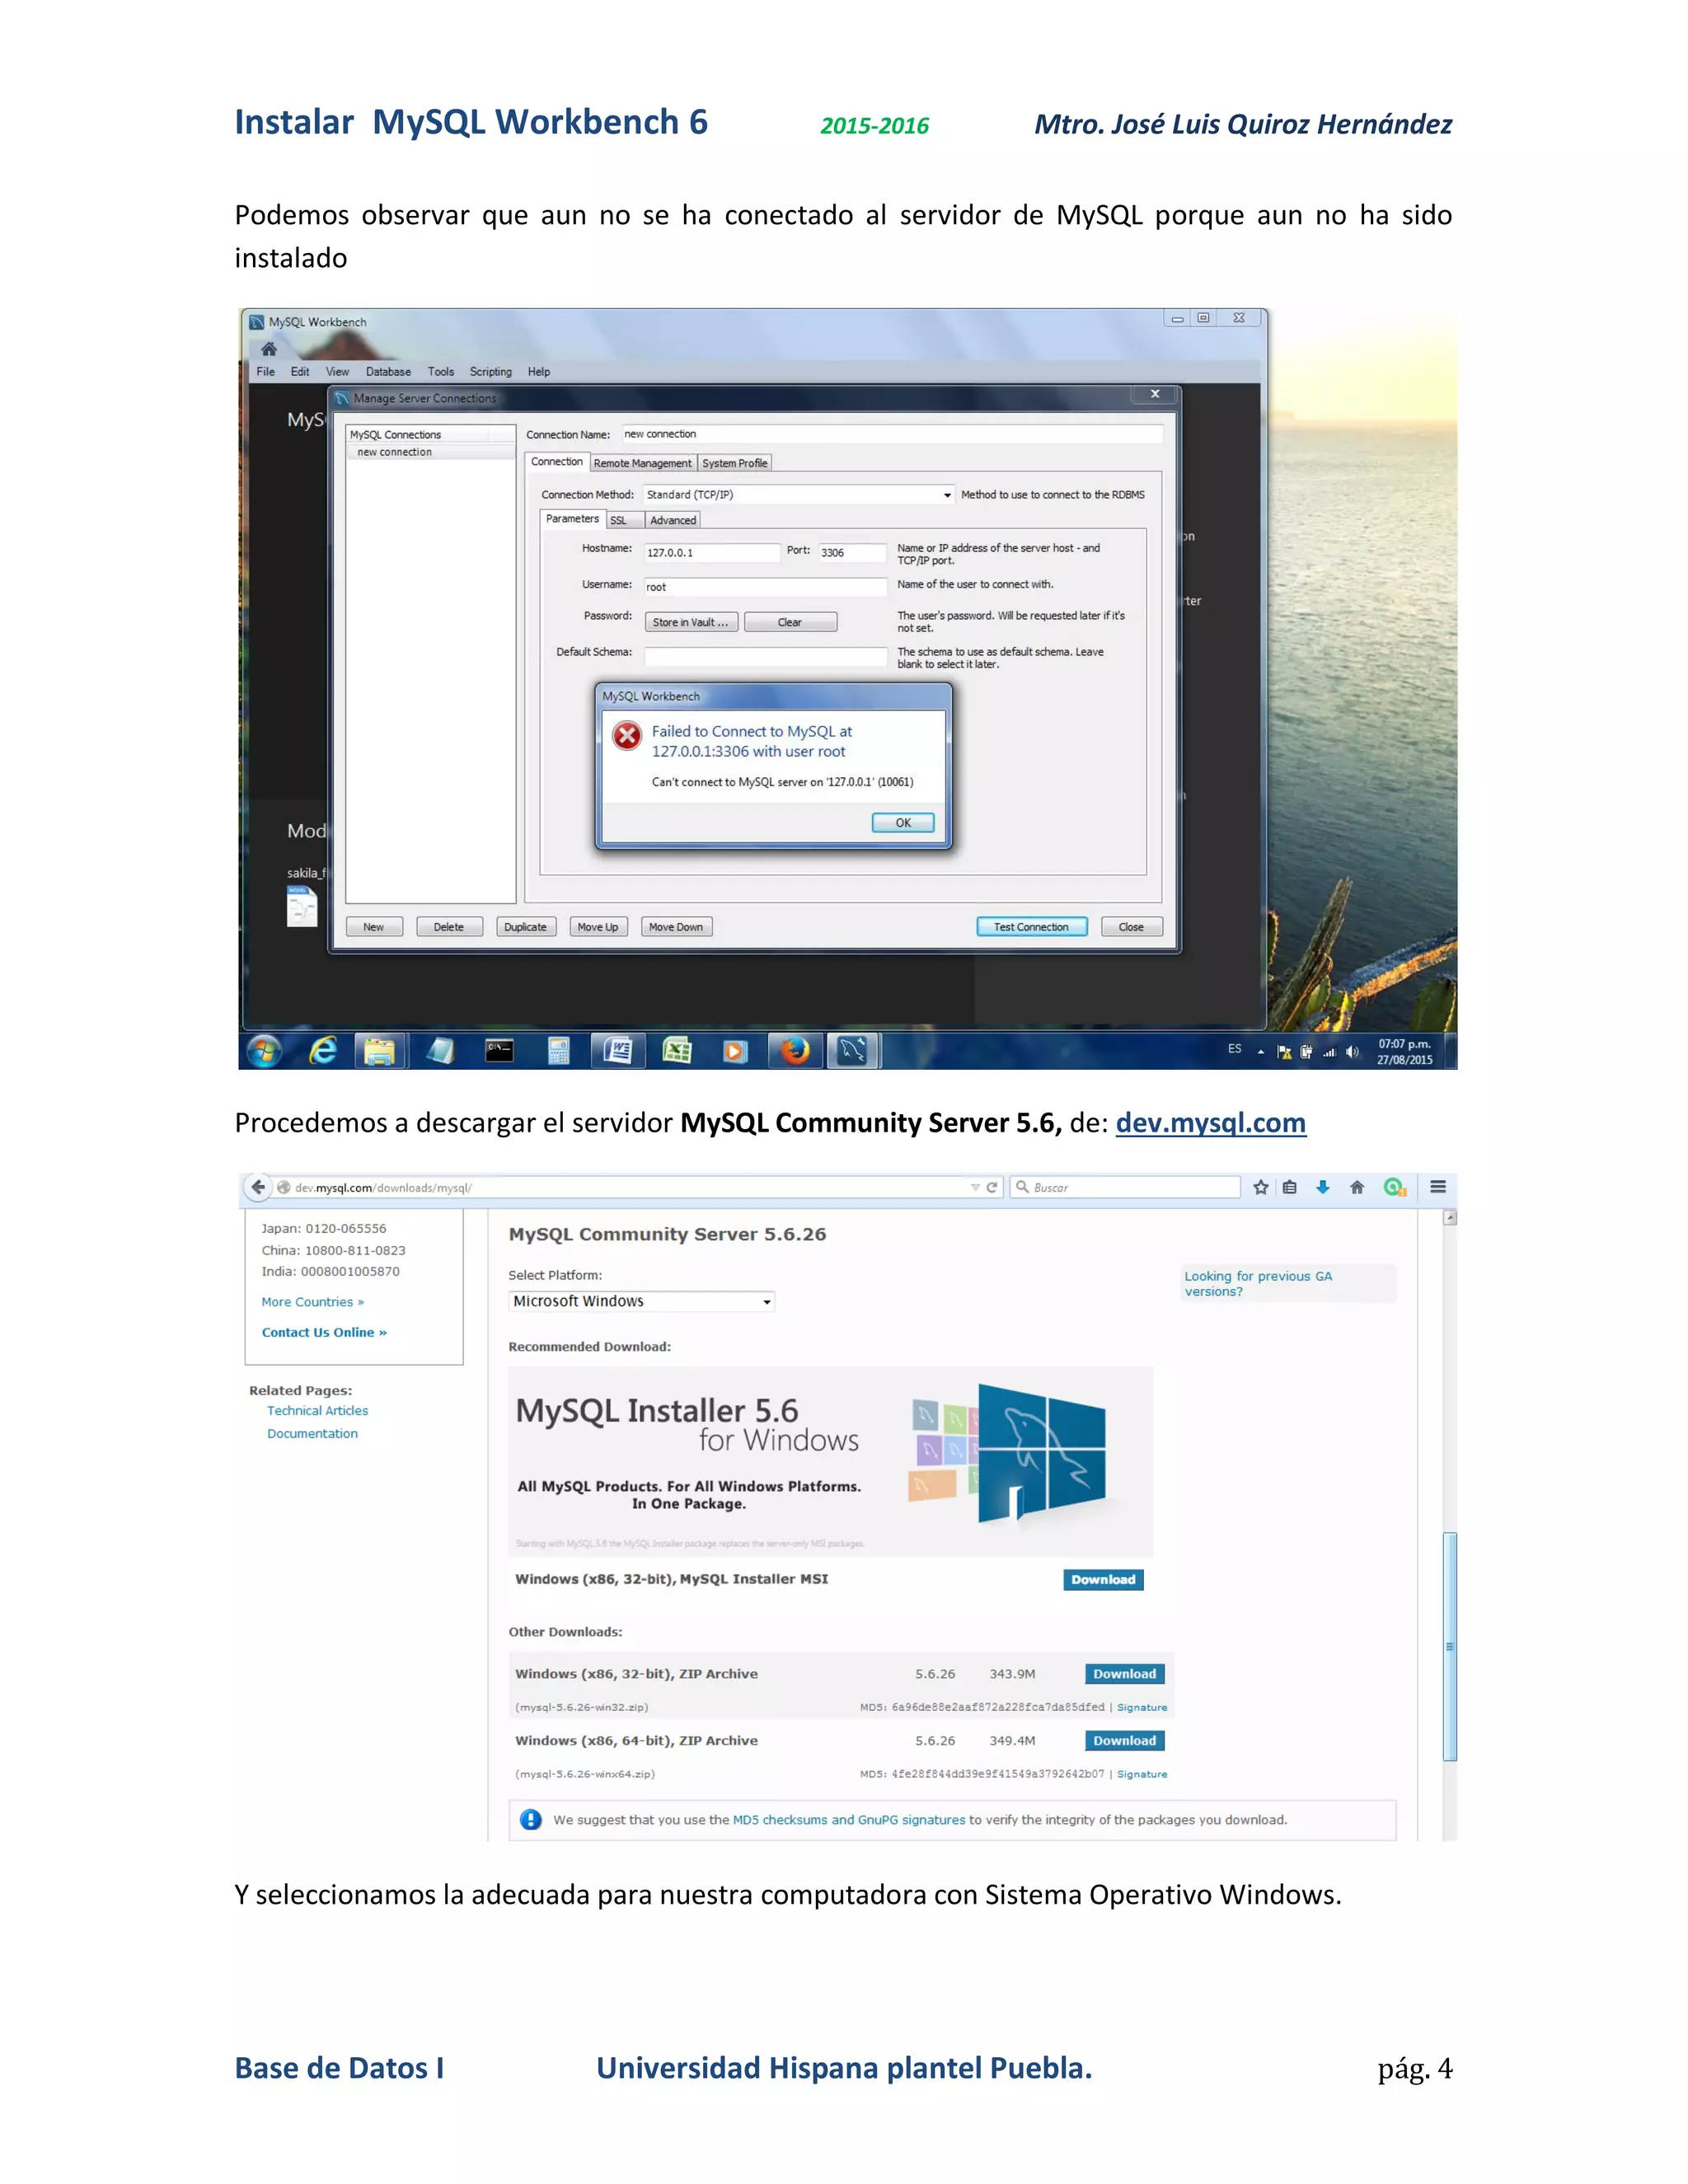Open Looking for previous GA versions link
1688x2184 pixels.
click(x=1258, y=1284)
